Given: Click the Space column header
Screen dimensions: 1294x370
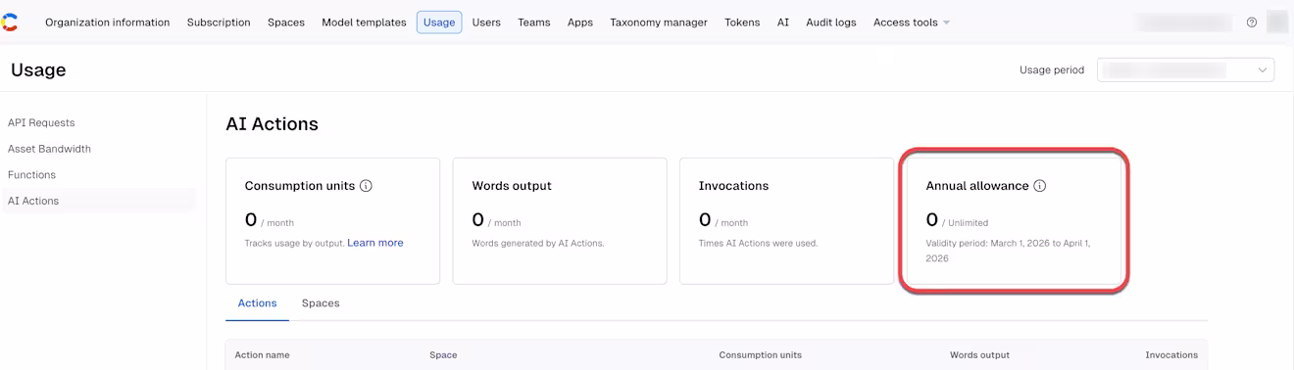Looking at the screenshot, I should point(443,355).
